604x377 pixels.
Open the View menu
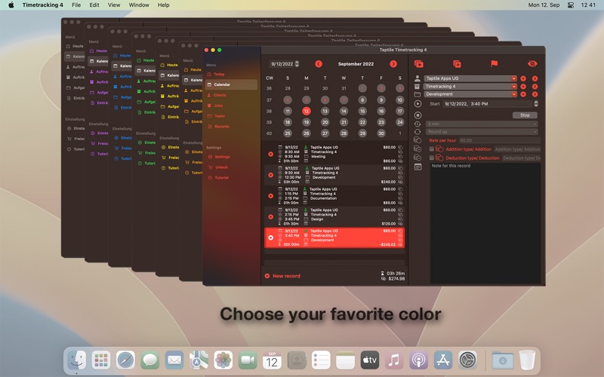pos(114,5)
